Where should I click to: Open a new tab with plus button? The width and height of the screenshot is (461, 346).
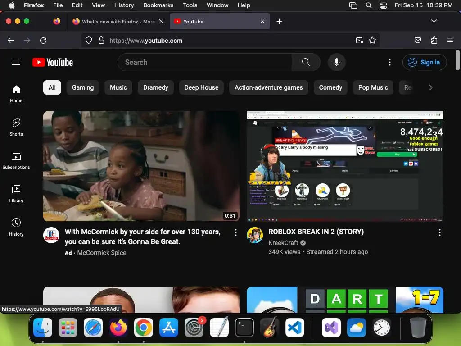coord(279,22)
